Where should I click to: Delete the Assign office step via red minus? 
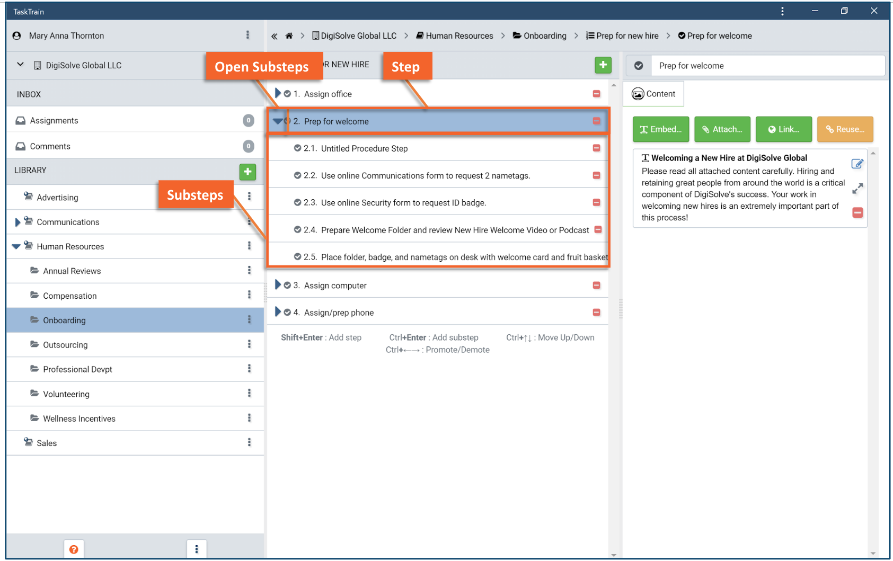point(596,94)
